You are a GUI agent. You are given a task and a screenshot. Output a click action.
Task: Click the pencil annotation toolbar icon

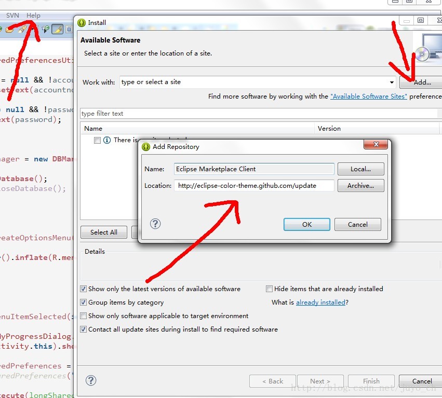click(x=22, y=29)
